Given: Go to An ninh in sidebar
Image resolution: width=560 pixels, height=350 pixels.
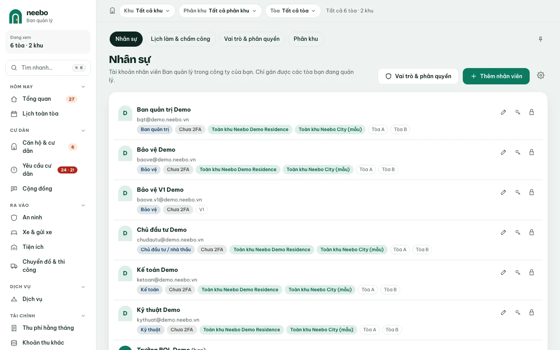Looking at the screenshot, I should (x=48, y=217).
